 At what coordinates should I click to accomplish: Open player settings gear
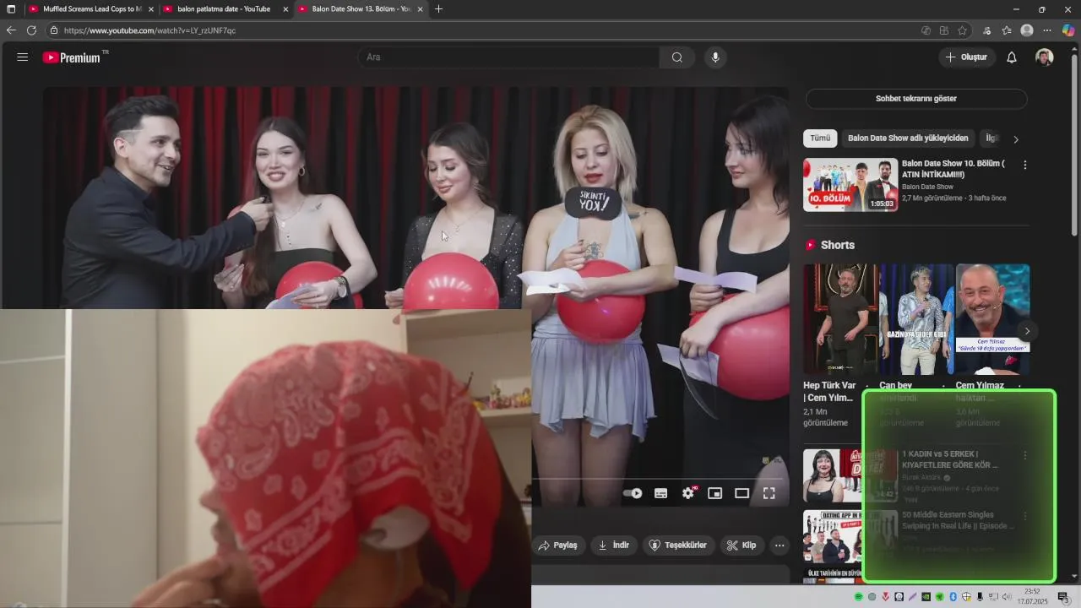(x=688, y=493)
